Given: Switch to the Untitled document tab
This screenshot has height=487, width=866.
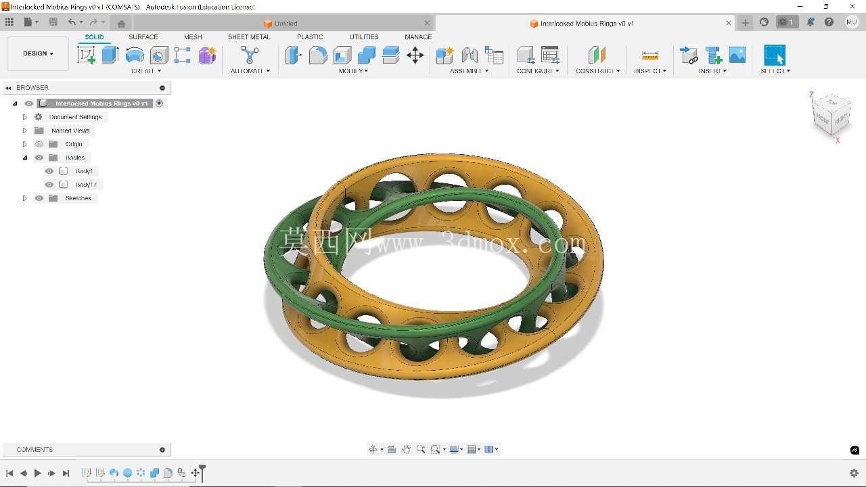Looking at the screenshot, I should 281,23.
